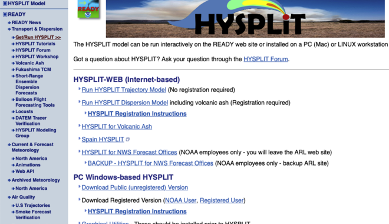Screen dimensions: 389x224
Task: Open Spain HYSPLIT link
Action: (x=103, y=140)
